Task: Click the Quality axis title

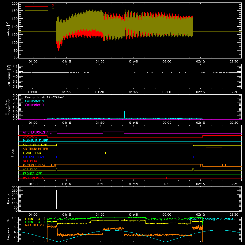Action: pyautogui.click(x=8, y=199)
